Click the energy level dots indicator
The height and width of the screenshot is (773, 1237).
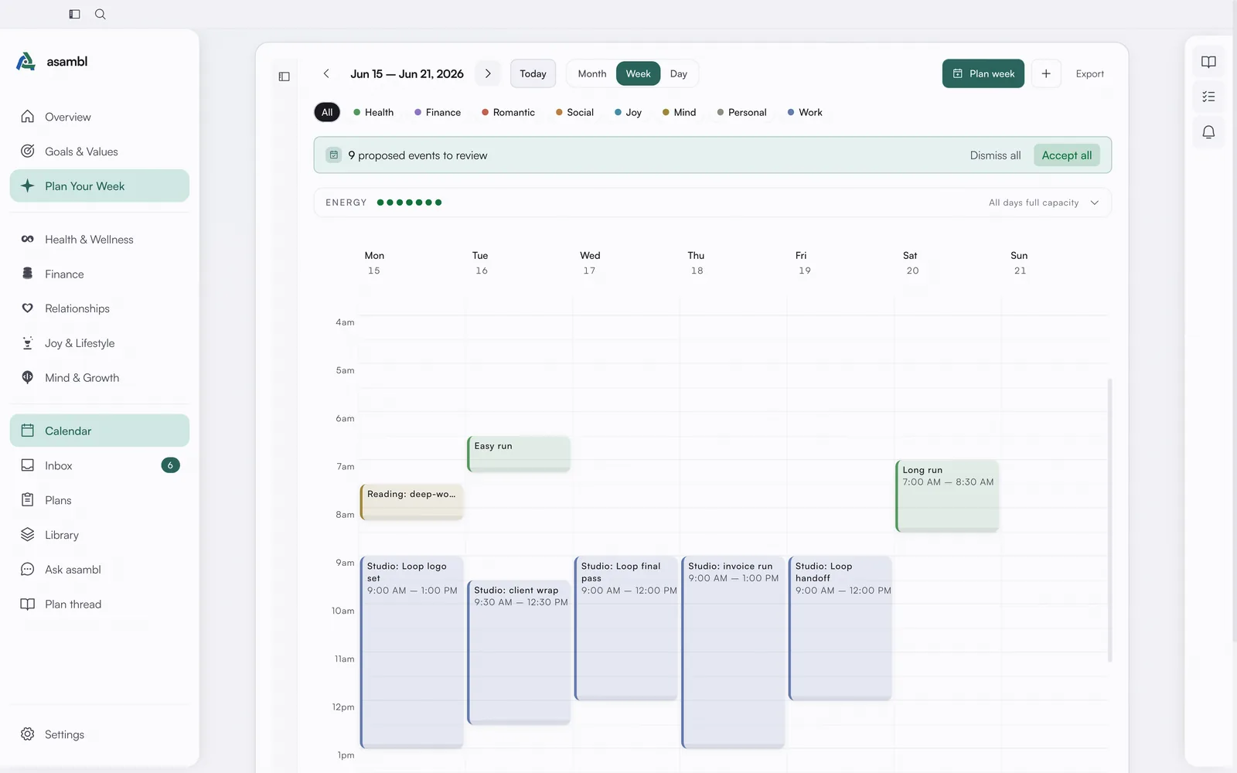409,203
